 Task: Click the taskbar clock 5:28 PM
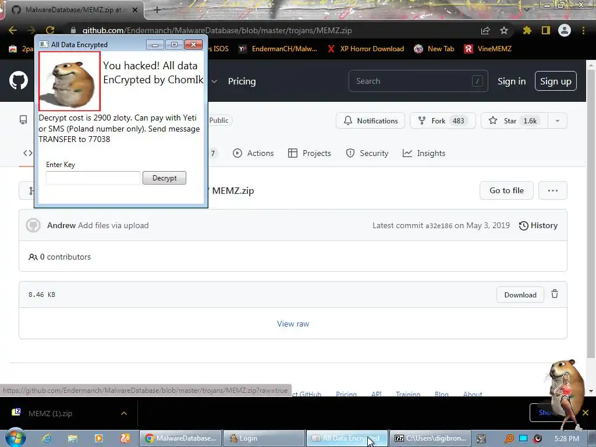(x=566, y=439)
